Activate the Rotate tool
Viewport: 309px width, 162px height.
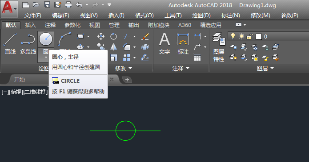point(113,36)
